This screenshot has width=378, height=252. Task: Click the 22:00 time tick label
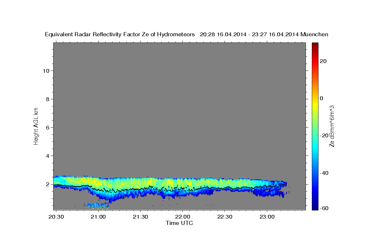tap(183, 217)
